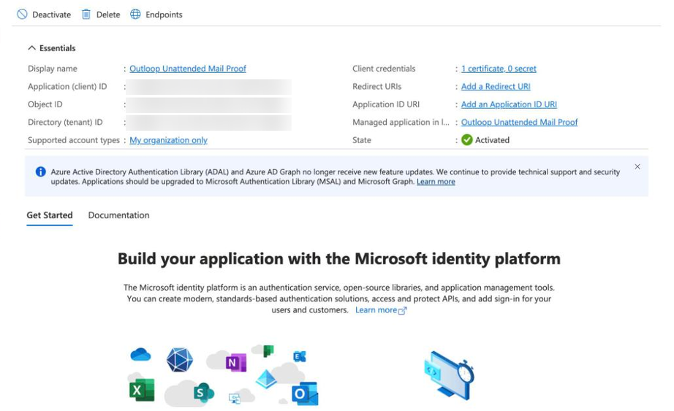Viewport: 674px width, 411px height.
Task: Open the Display name Outloop Unattended Mail Proof link
Action: tap(188, 69)
